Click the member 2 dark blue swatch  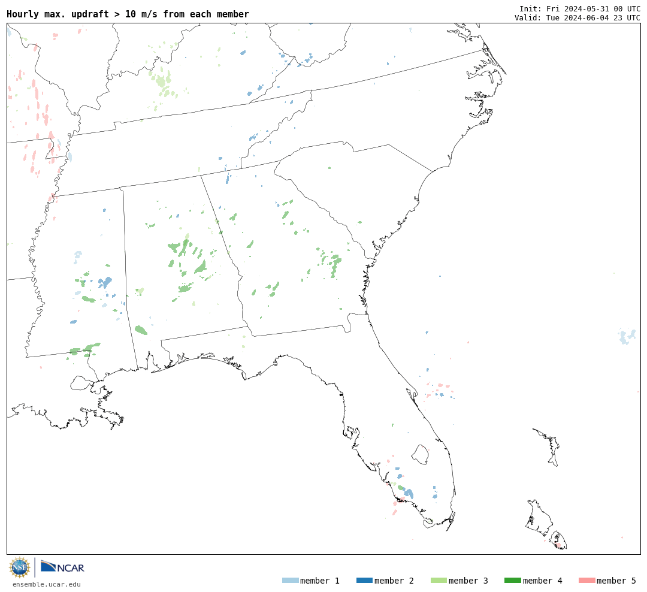(x=364, y=581)
